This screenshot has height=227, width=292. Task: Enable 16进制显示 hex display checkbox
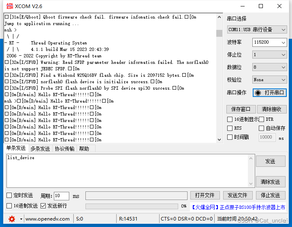click(x=230, y=119)
